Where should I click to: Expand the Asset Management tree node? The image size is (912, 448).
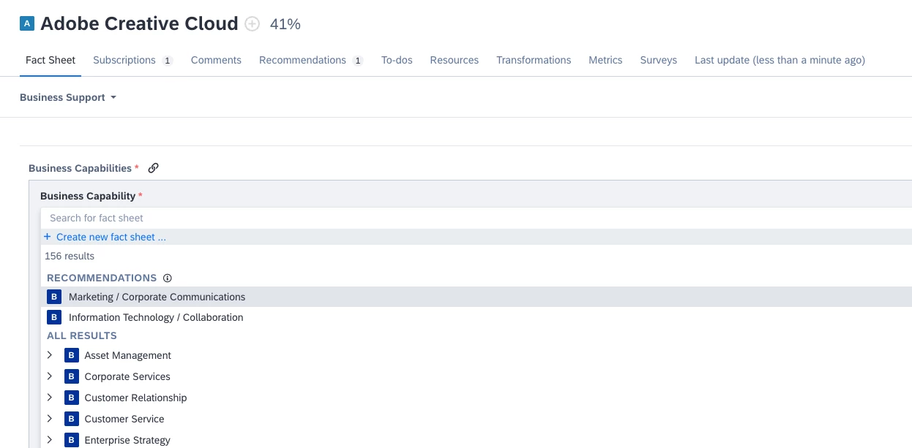50,355
